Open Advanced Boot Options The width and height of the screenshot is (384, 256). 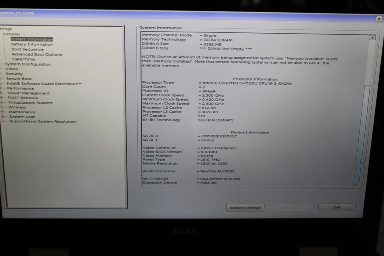37,54
